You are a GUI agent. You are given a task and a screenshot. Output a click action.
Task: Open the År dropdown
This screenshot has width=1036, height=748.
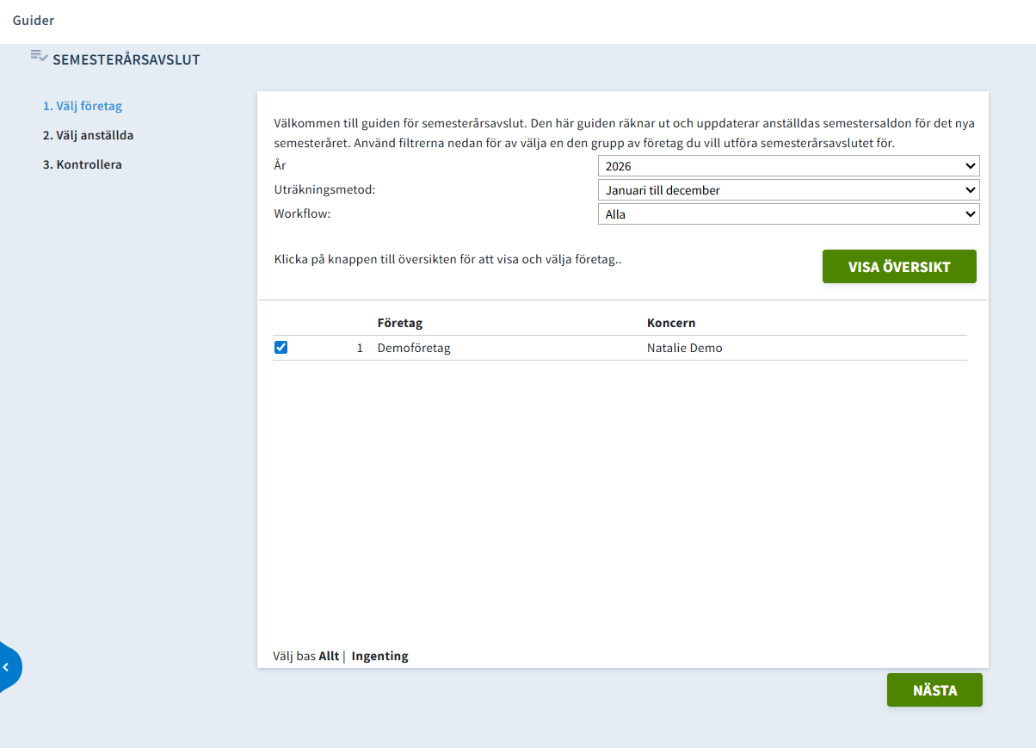coord(788,166)
